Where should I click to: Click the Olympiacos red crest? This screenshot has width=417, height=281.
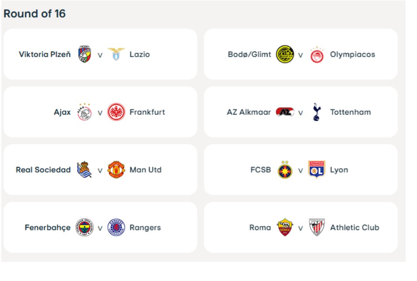pos(317,55)
